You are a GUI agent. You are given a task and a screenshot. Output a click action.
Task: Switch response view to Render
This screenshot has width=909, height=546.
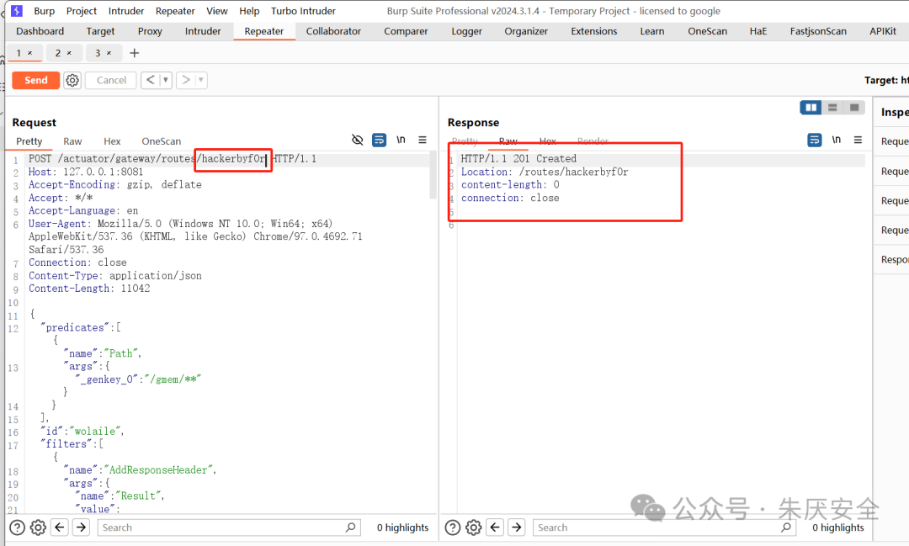coord(593,141)
